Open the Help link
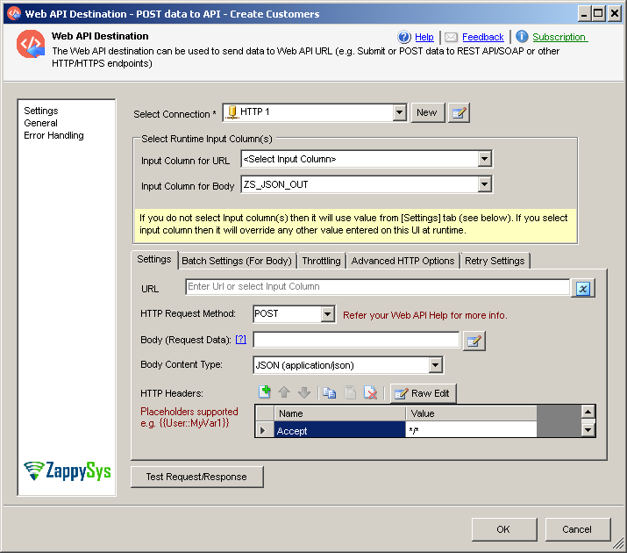627x553 pixels. 424,37
